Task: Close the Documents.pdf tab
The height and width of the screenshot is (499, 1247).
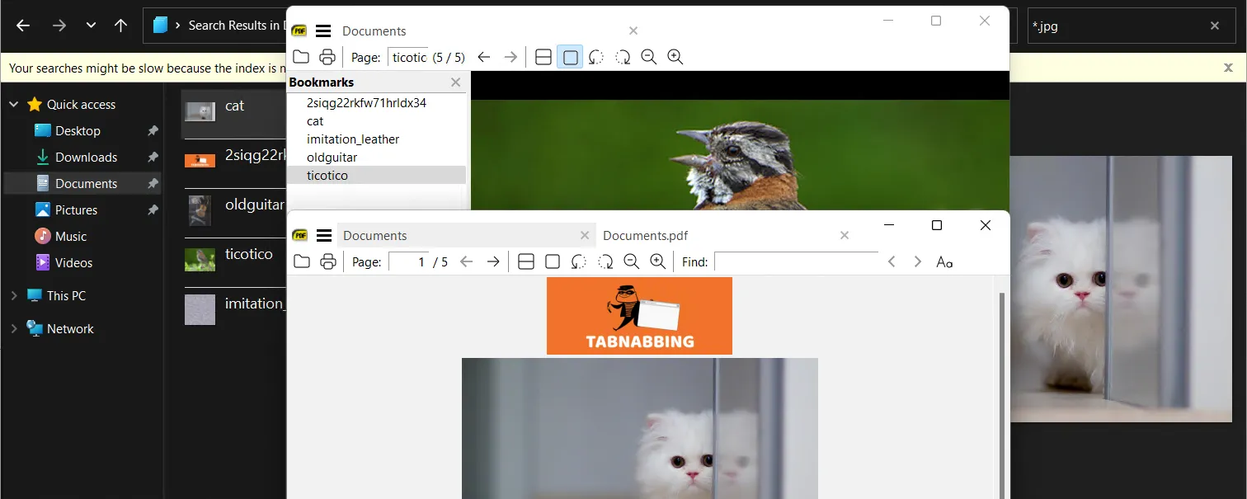Action: point(845,235)
